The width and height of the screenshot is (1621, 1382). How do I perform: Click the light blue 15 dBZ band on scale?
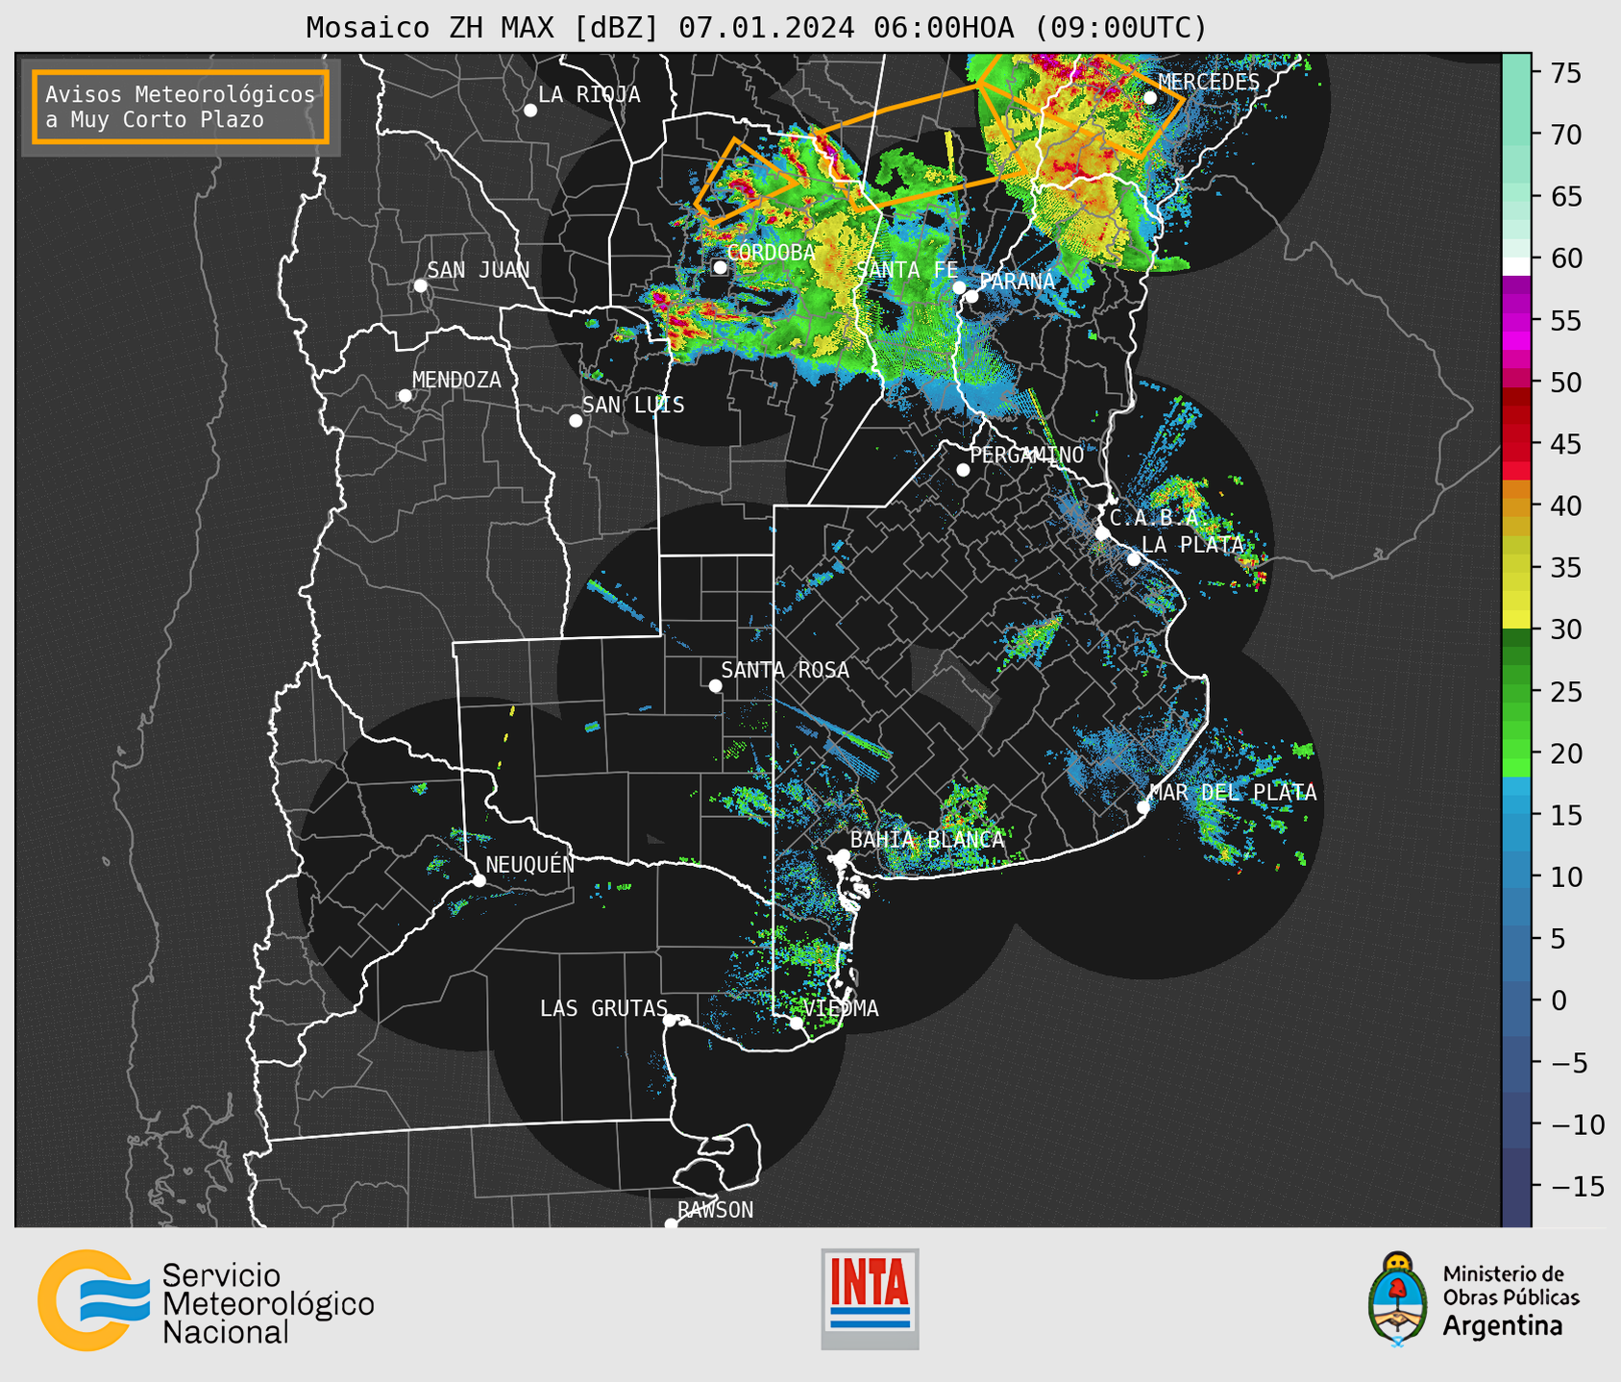(x=1516, y=815)
